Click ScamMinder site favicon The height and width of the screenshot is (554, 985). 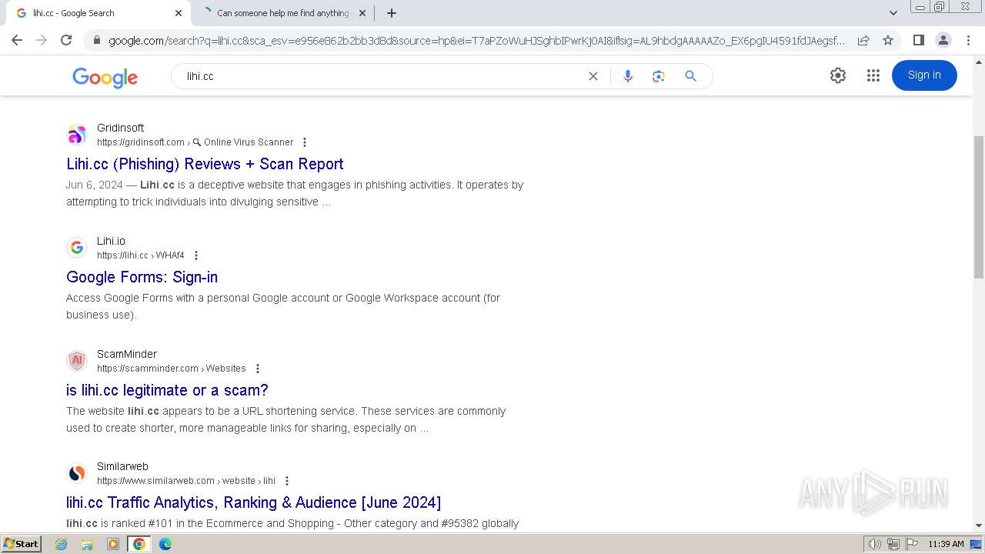point(76,361)
